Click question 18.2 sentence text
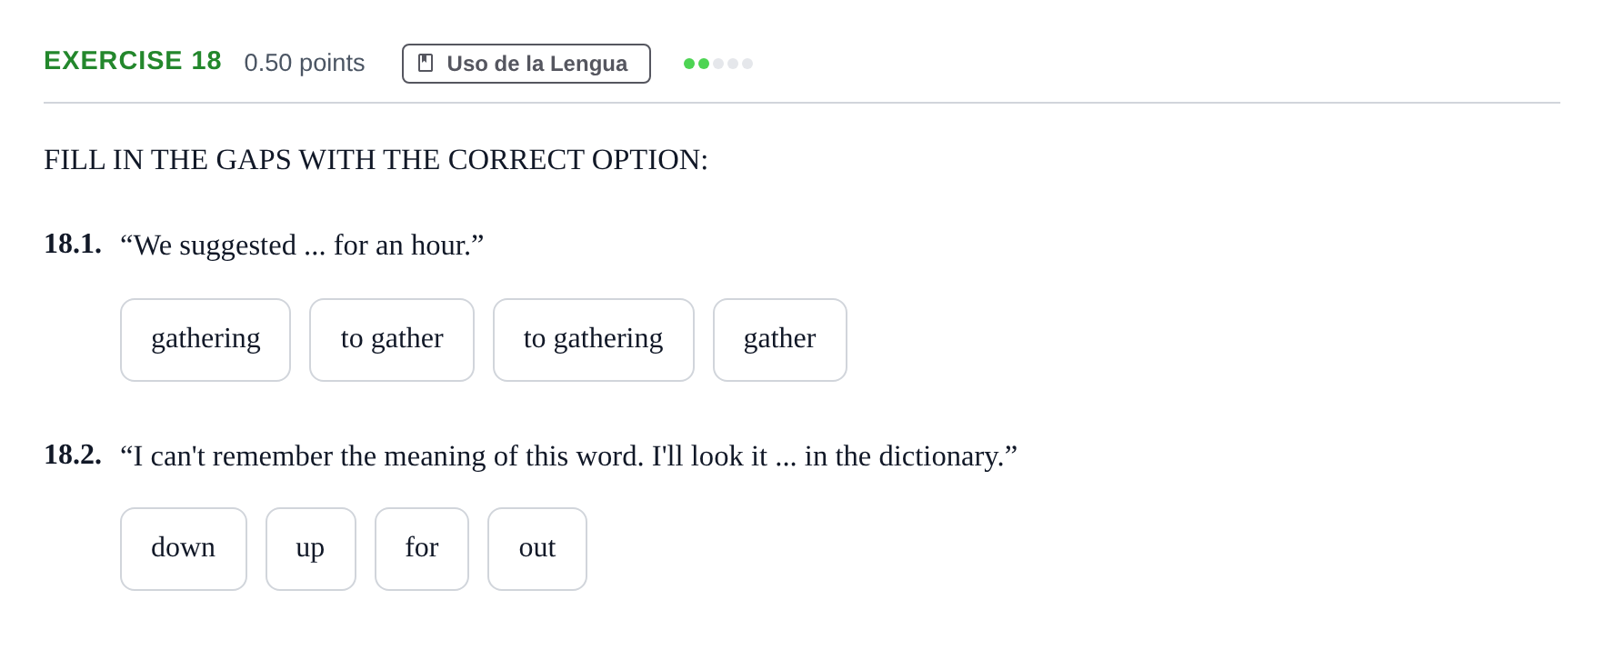 (568, 456)
